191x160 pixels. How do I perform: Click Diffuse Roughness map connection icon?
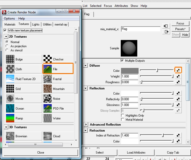click(x=178, y=82)
